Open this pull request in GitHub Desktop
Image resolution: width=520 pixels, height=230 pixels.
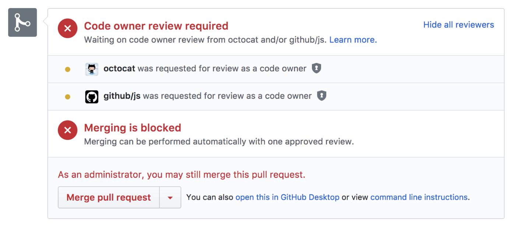287,197
